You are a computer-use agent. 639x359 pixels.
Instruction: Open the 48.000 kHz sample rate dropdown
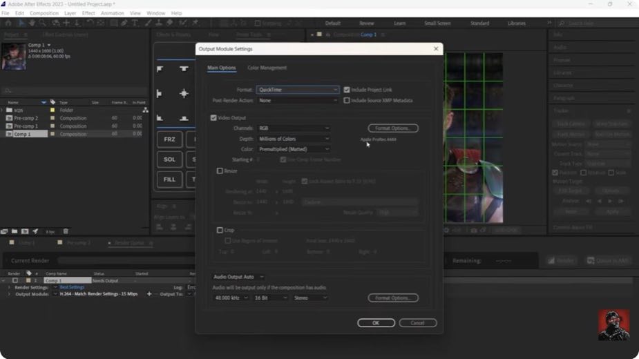click(231, 298)
